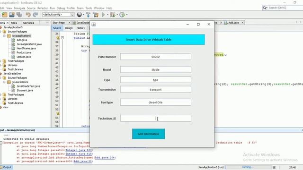
Task: Click the running progress bar
Action: (248, 167)
